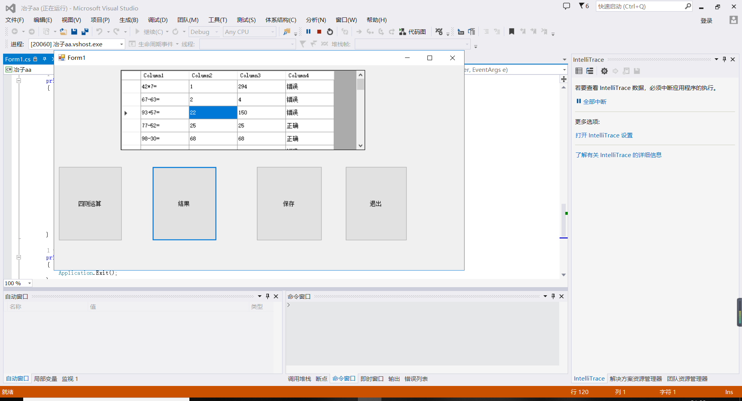
Task: Click notifications flag icon showing 6
Action: 584,6
